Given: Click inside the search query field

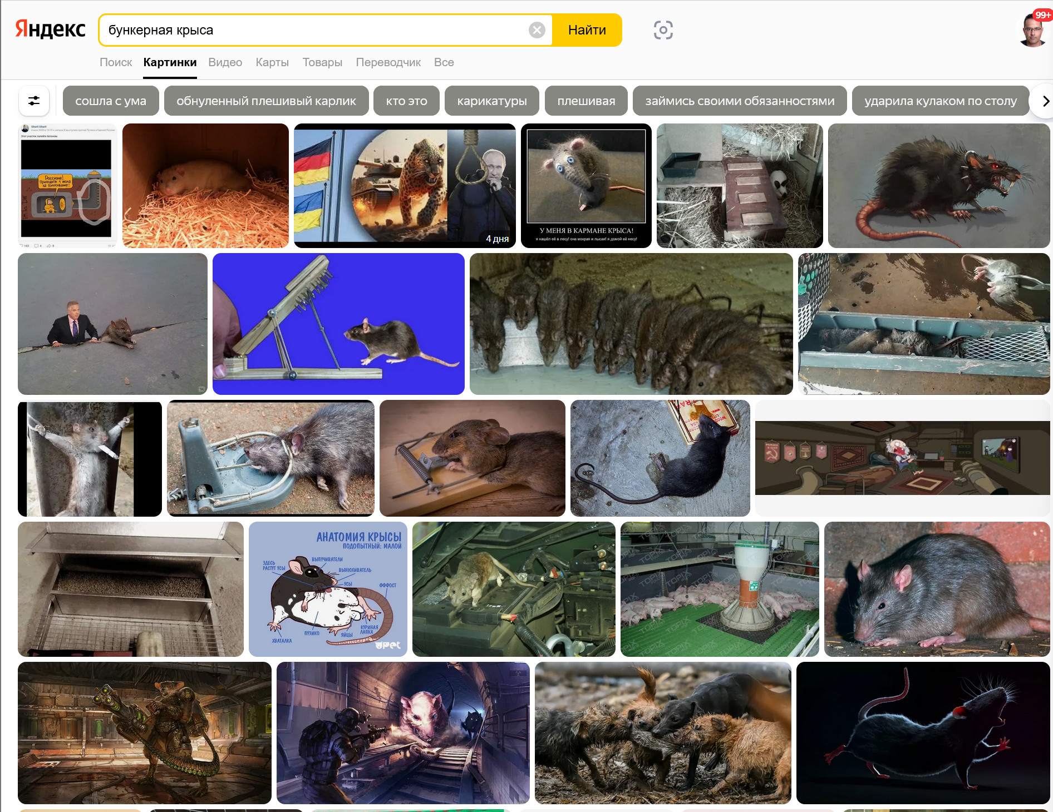Looking at the screenshot, I should pyautogui.click(x=312, y=30).
